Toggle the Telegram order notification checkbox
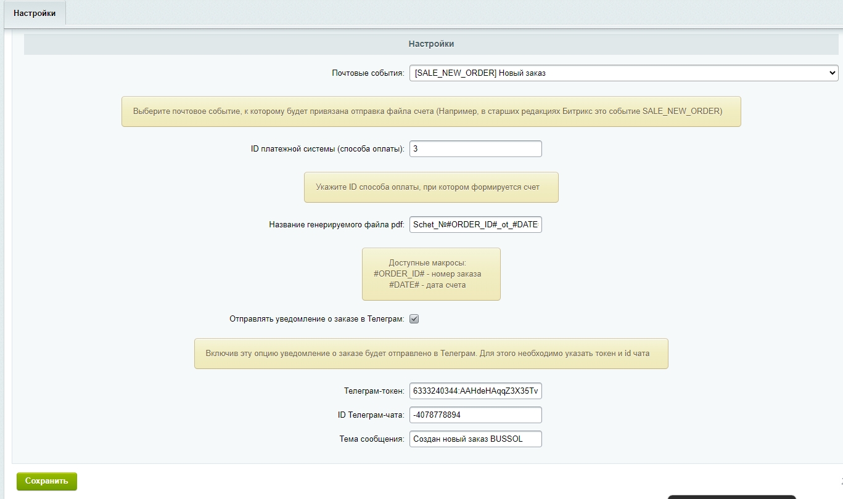The width and height of the screenshot is (843, 499). 414,319
